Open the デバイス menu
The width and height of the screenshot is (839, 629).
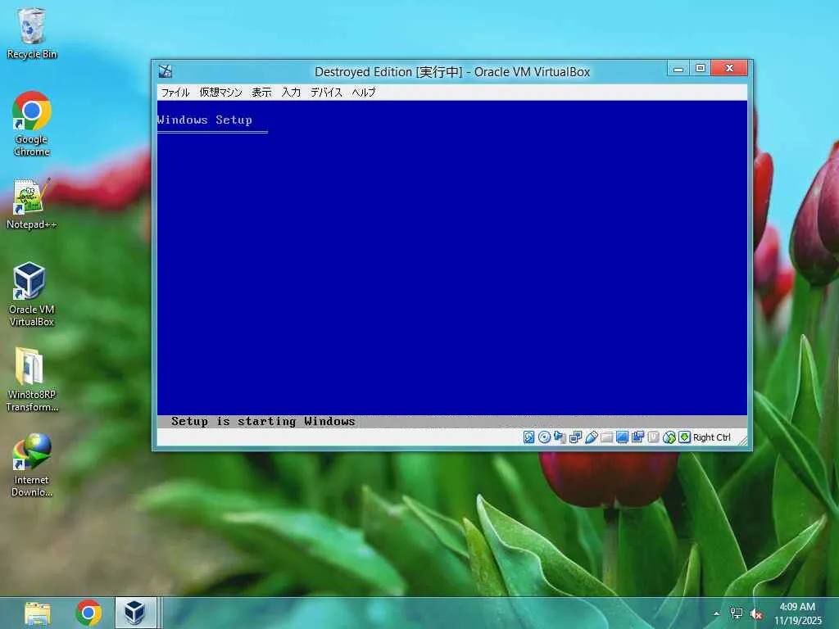pyautogui.click(x=326, y=92)
